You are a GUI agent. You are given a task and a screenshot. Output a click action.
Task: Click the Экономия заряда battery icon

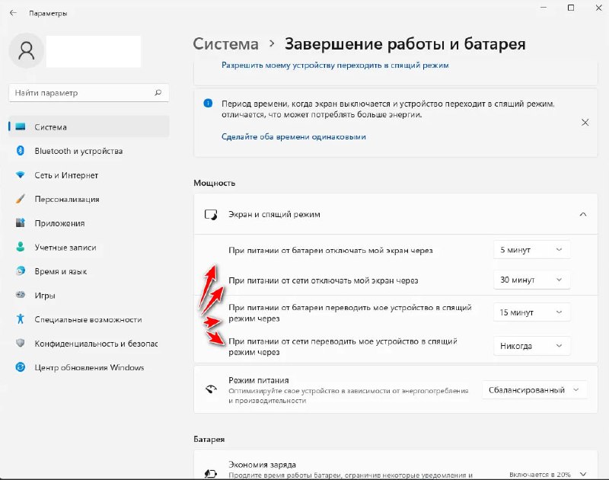(x=211, y=473)
